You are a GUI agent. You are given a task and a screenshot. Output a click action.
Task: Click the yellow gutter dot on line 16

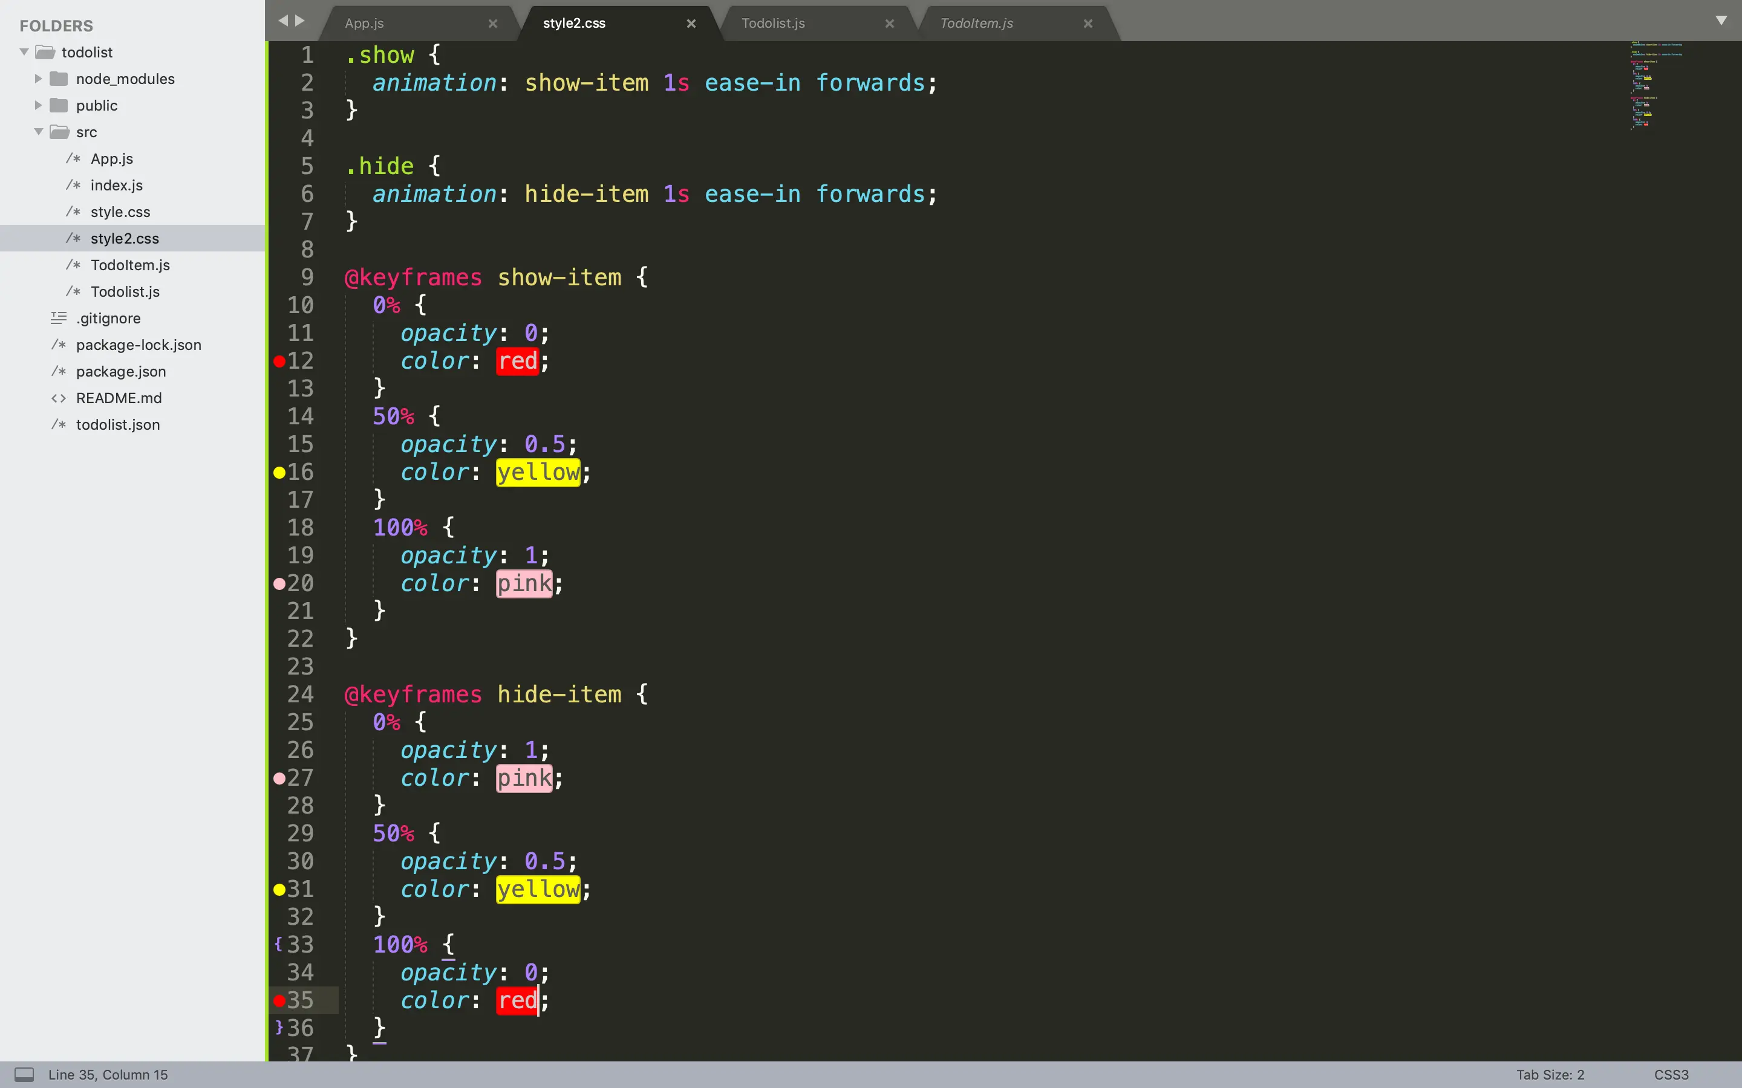pos(279,473)
